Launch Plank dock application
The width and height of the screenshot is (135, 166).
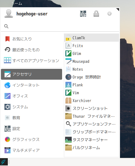click(x=91, y=85)
